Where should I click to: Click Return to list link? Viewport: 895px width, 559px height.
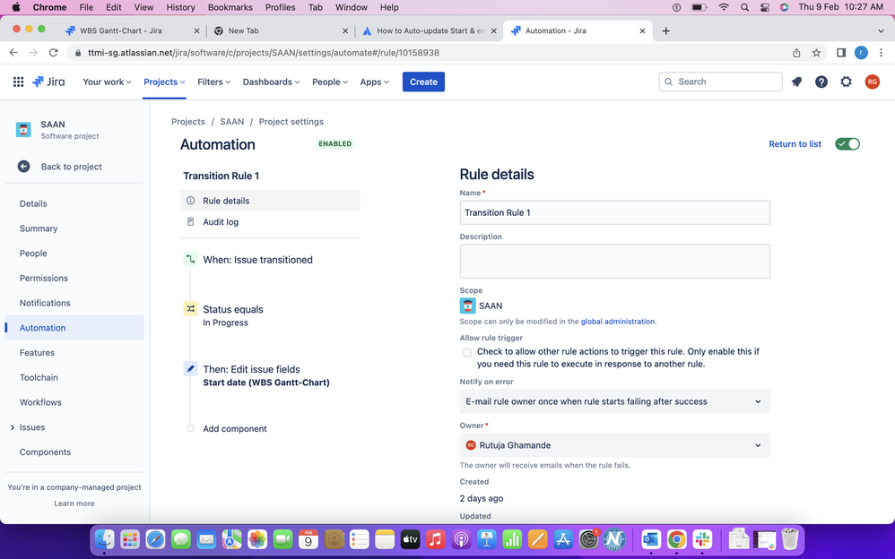coord(795,143)
